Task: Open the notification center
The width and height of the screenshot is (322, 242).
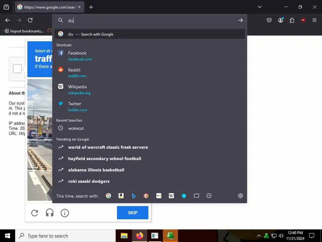Action: point(312,236)
